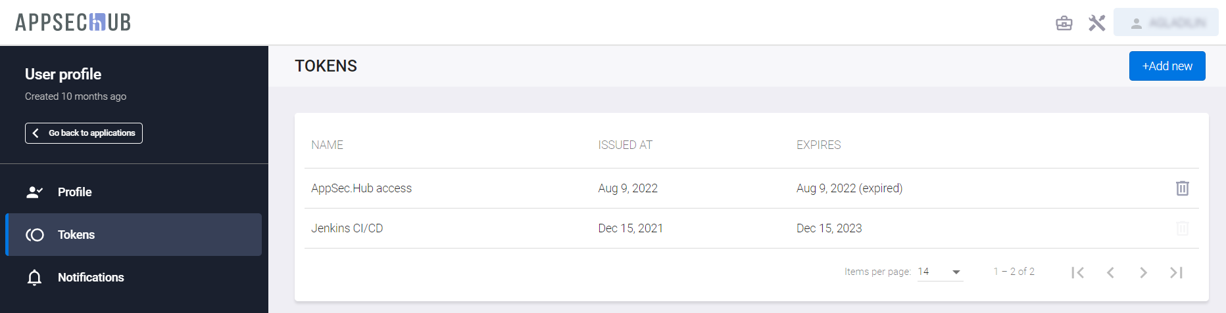The image size is (1226, 313).
Task: Click the NAME column header
Action: tap(327, 145)
